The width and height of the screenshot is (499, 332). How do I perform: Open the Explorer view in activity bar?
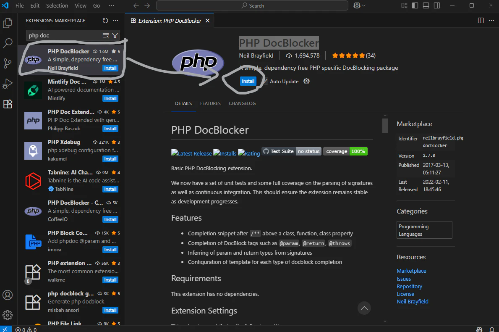point(7,23)
